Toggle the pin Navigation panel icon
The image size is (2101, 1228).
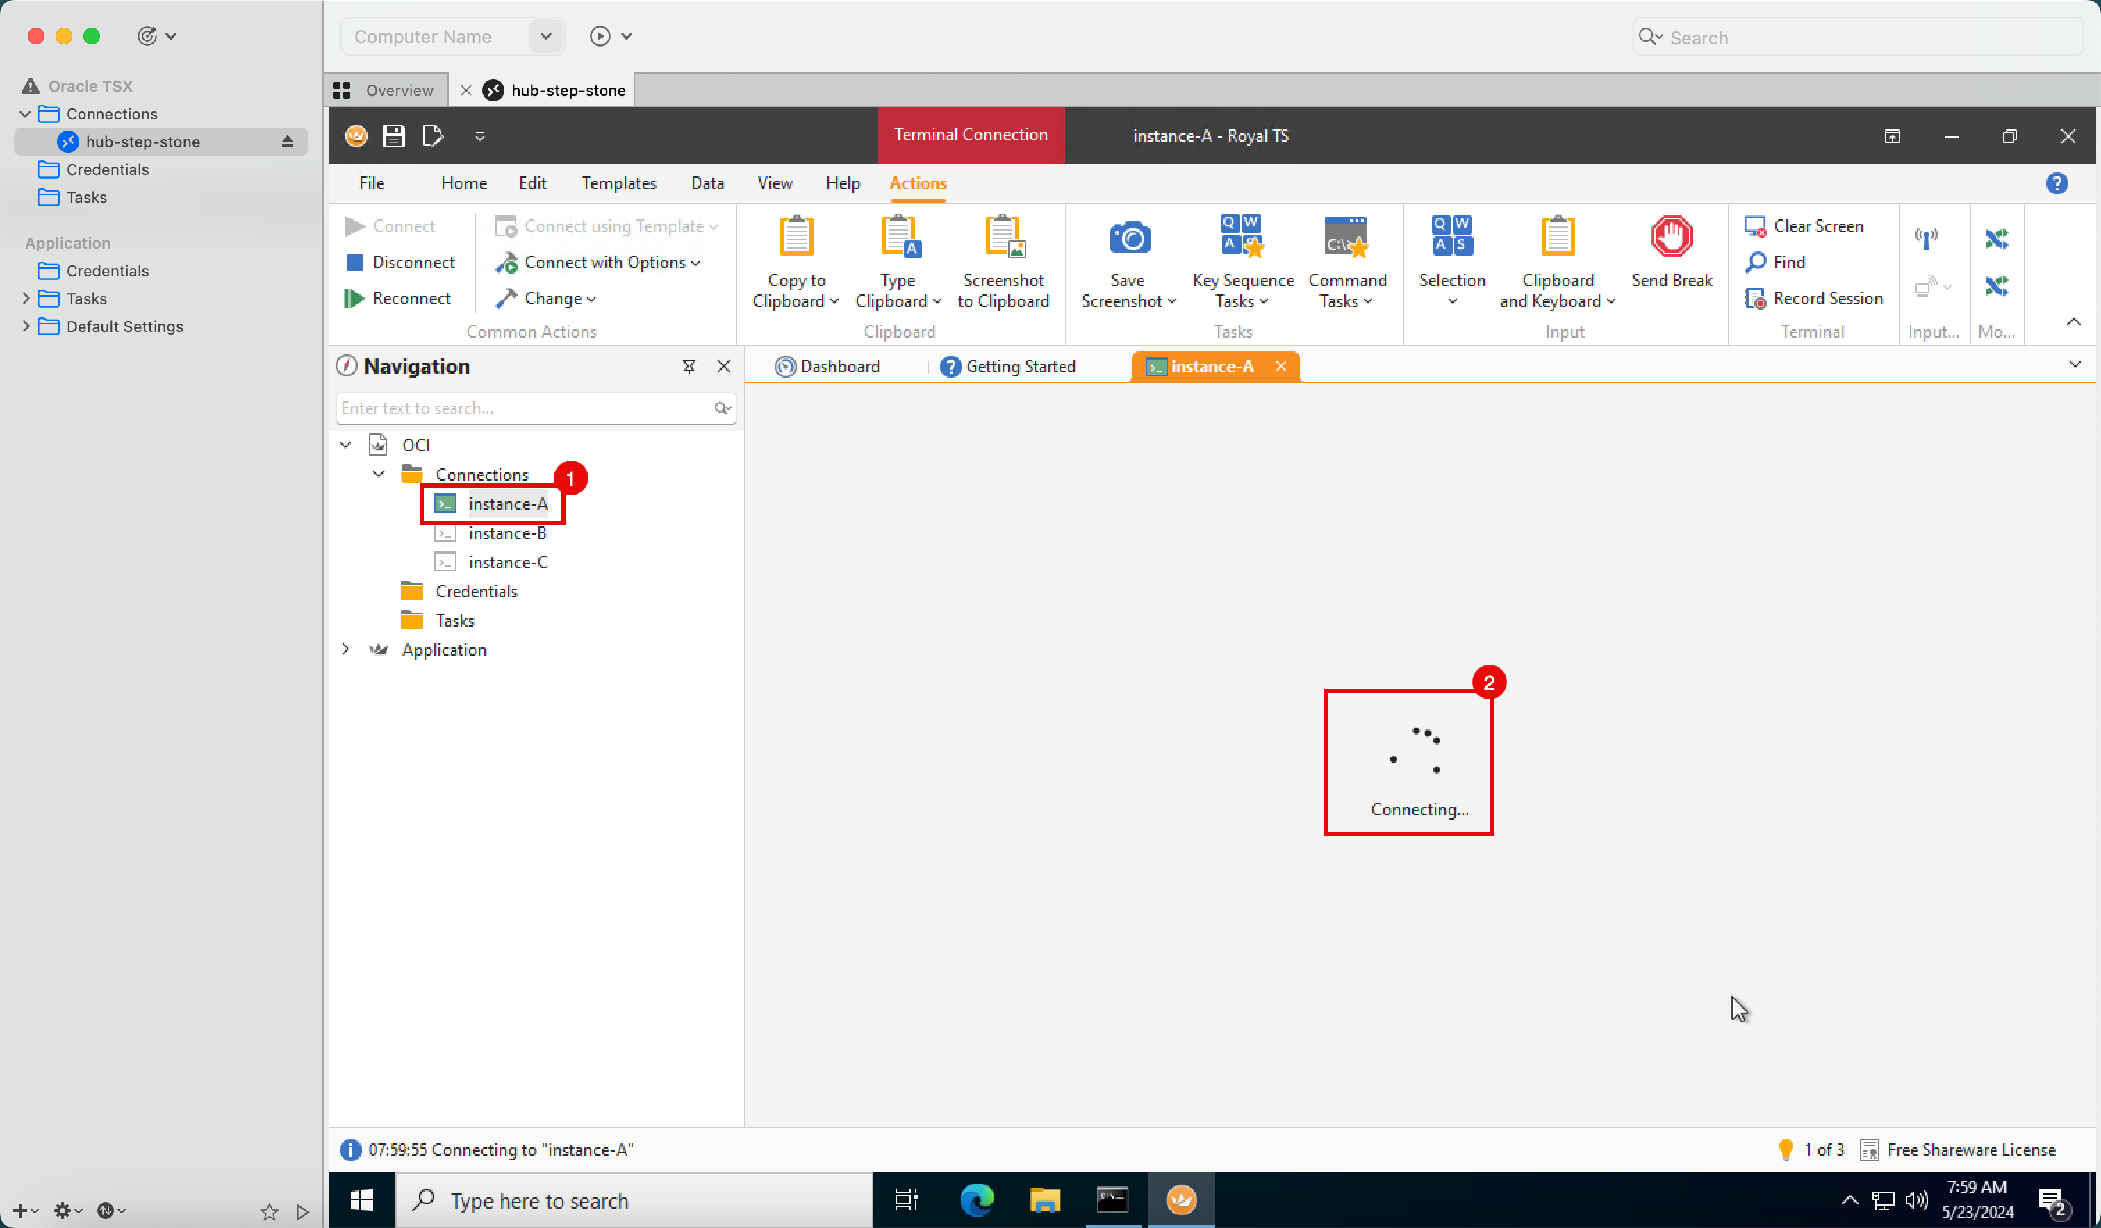[689, 365]
